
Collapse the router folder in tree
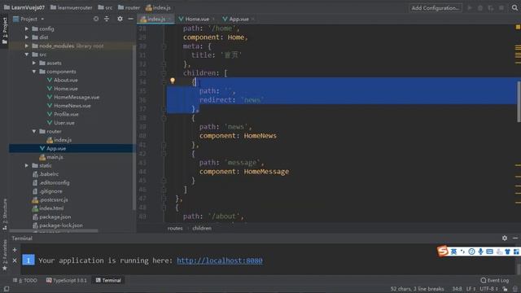(x=34, y=131)
